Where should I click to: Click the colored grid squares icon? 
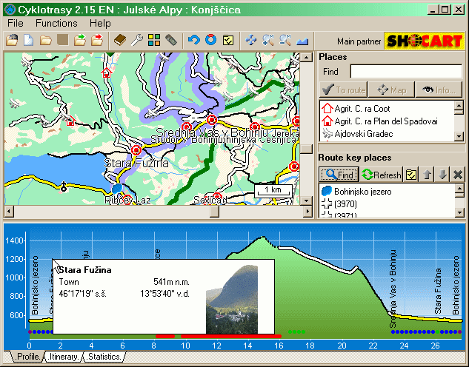[154, 40]
